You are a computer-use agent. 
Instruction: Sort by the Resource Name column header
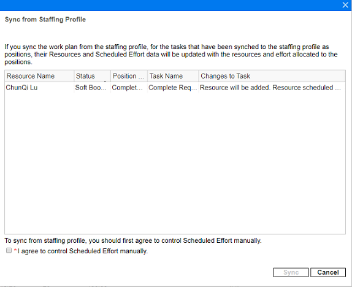coord(39,76)
